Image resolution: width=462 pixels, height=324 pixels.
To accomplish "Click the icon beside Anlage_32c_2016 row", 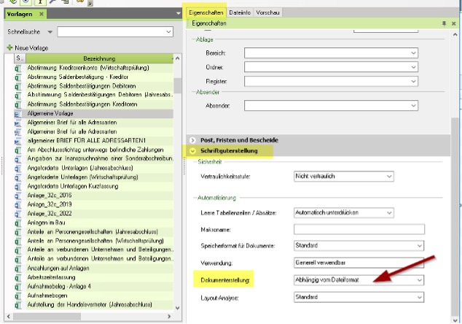I will 19,196.
